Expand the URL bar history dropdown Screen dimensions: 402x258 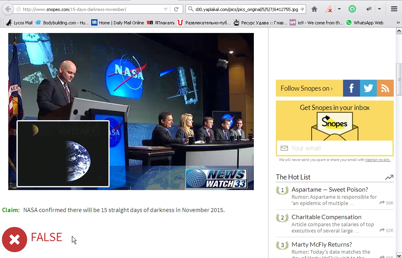pyautogui.click(x=165, y=9)
